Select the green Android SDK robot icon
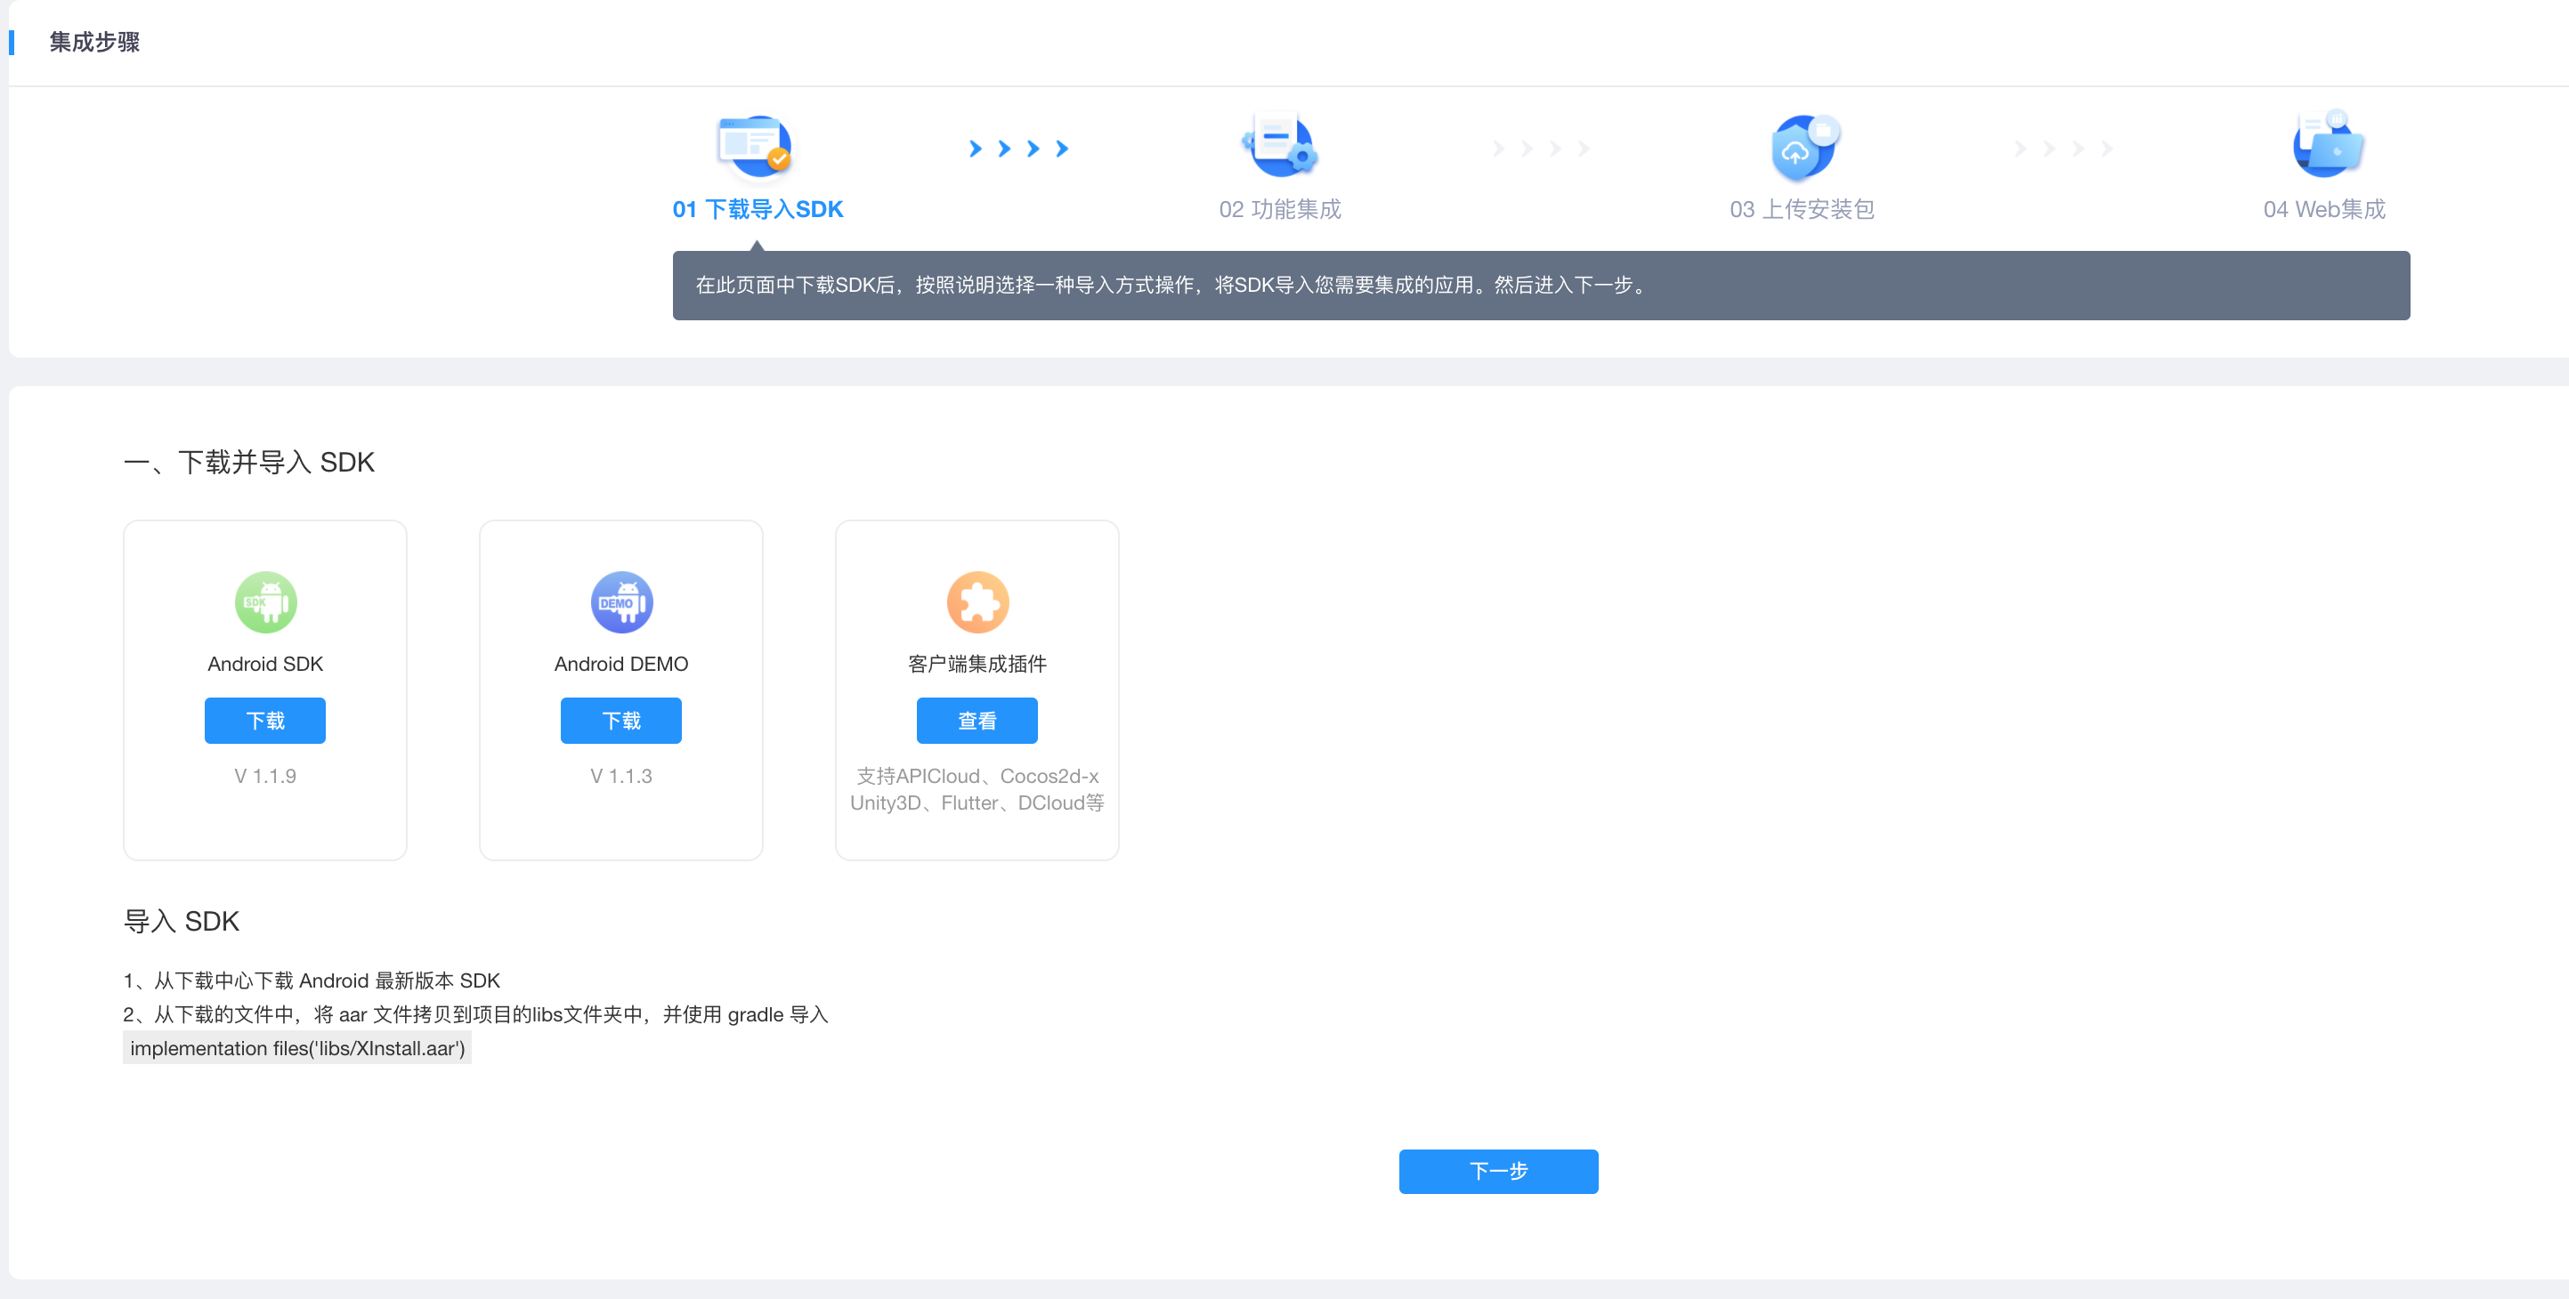2569x1299 pixels. (x=264, y=601)
